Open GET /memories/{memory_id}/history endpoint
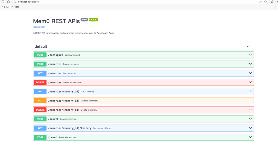Image resolution: width=278 pixels, height=145 pixels. pos(143,128)
